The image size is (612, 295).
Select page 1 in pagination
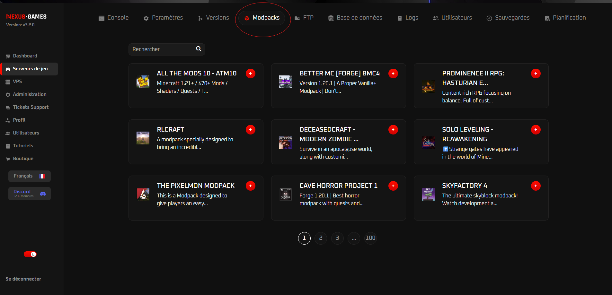click(x=304, y=238)
